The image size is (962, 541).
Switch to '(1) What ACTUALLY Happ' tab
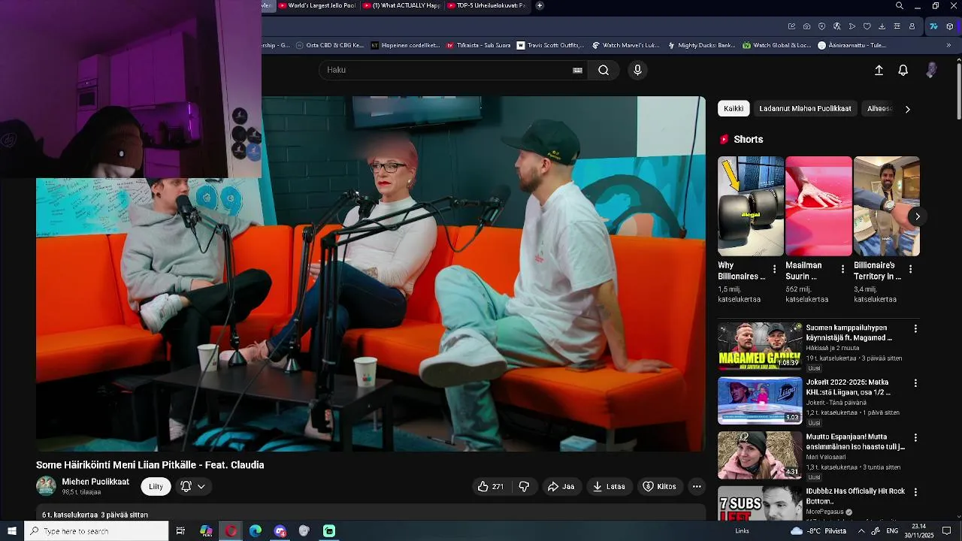[x=402, y=5]
